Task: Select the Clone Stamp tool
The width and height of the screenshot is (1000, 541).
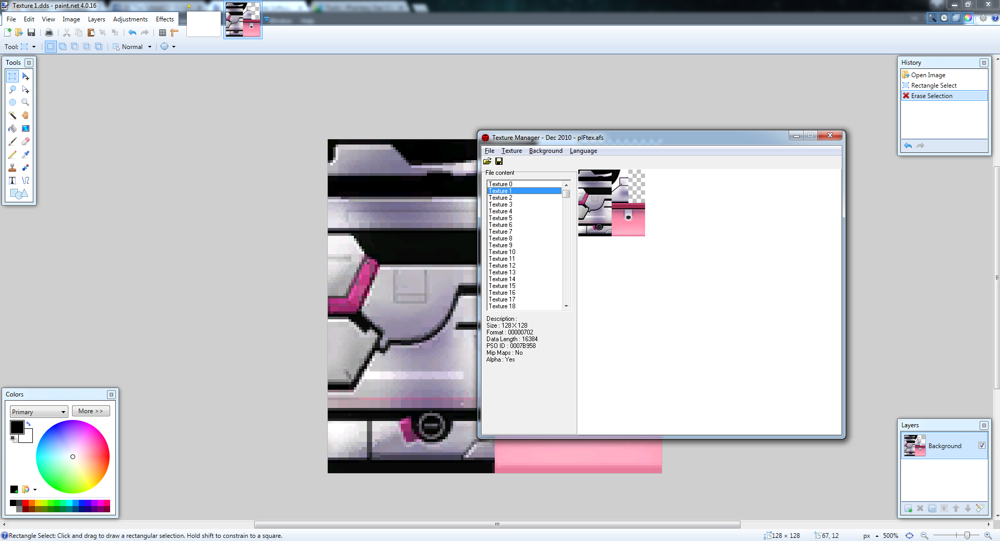Action: point(13,167)
